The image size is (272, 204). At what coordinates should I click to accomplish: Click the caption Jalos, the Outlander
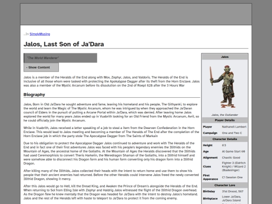(225, 115)
